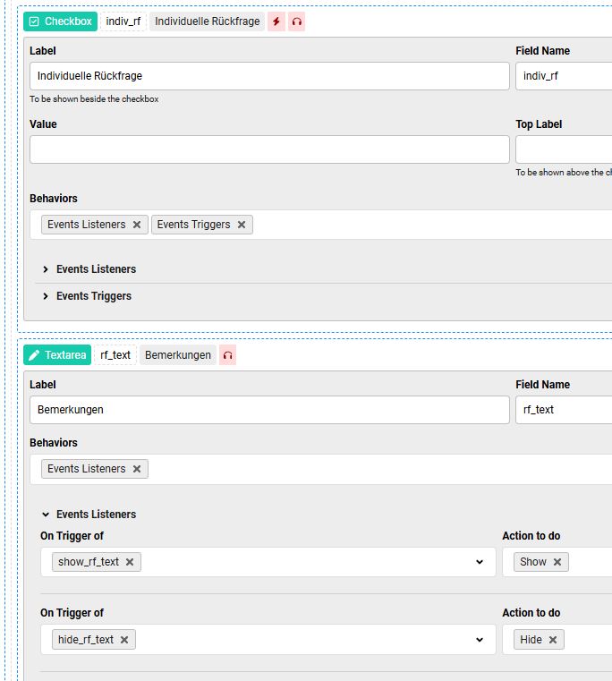Image resolution: width=612 pixels, height=681 pixels.
Task: Open the show_rf_text trigger dropdown arrow
Action: (x=480, y=562)
